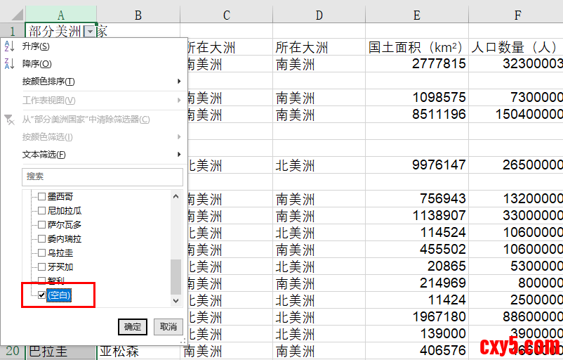Click the sort ascending A-Z icon
This screenshot has width=563, height=360.
click(9, 46)
